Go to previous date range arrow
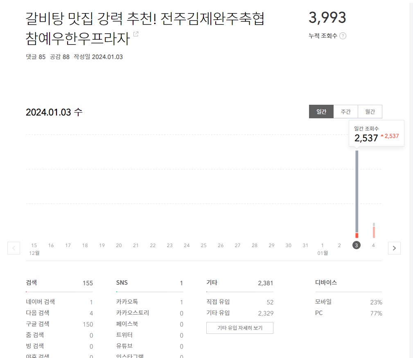 (x=14, y=248)
